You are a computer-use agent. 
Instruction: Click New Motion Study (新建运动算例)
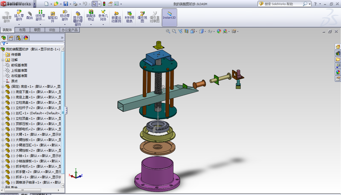(116, 17)
